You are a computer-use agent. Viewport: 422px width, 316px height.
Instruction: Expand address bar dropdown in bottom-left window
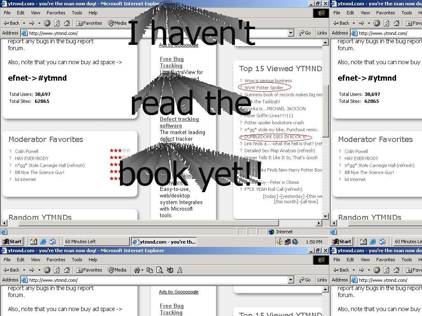(x=291, y=280)
